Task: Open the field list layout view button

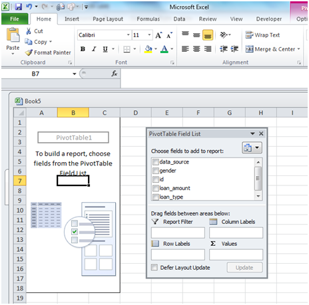Action: click(252, 148)
